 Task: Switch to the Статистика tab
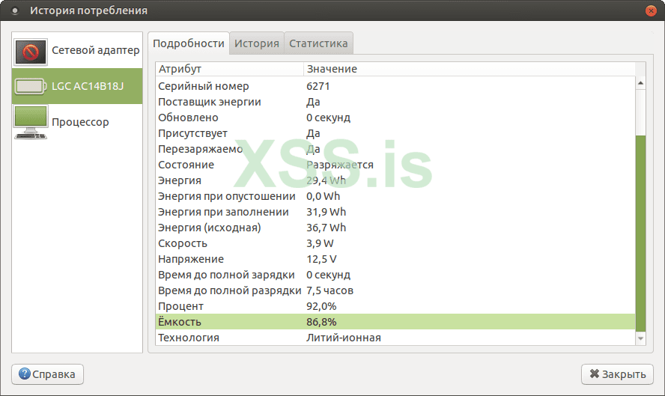[318, 43]
